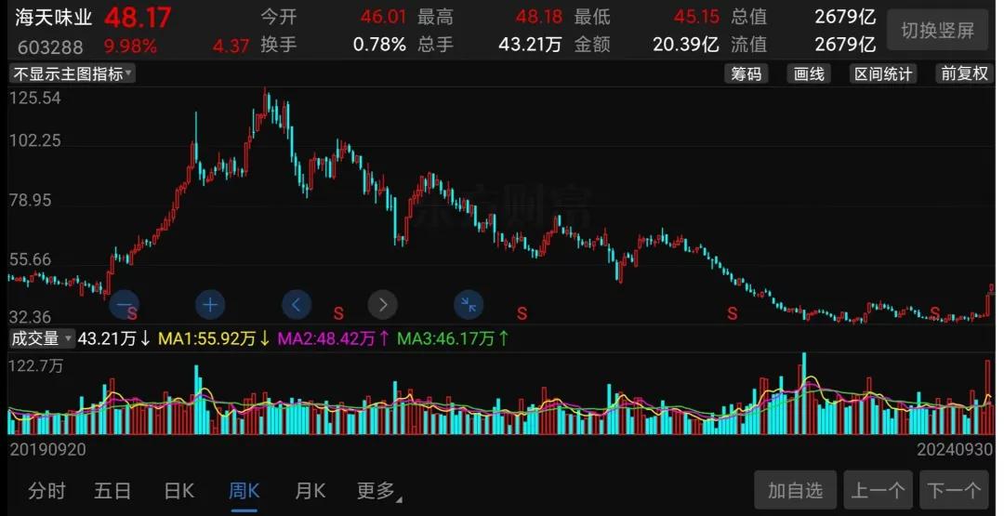This screenshot has height=516, width=1004.
Task: Click the percentage change 9.98%
Action: (131, 46)
